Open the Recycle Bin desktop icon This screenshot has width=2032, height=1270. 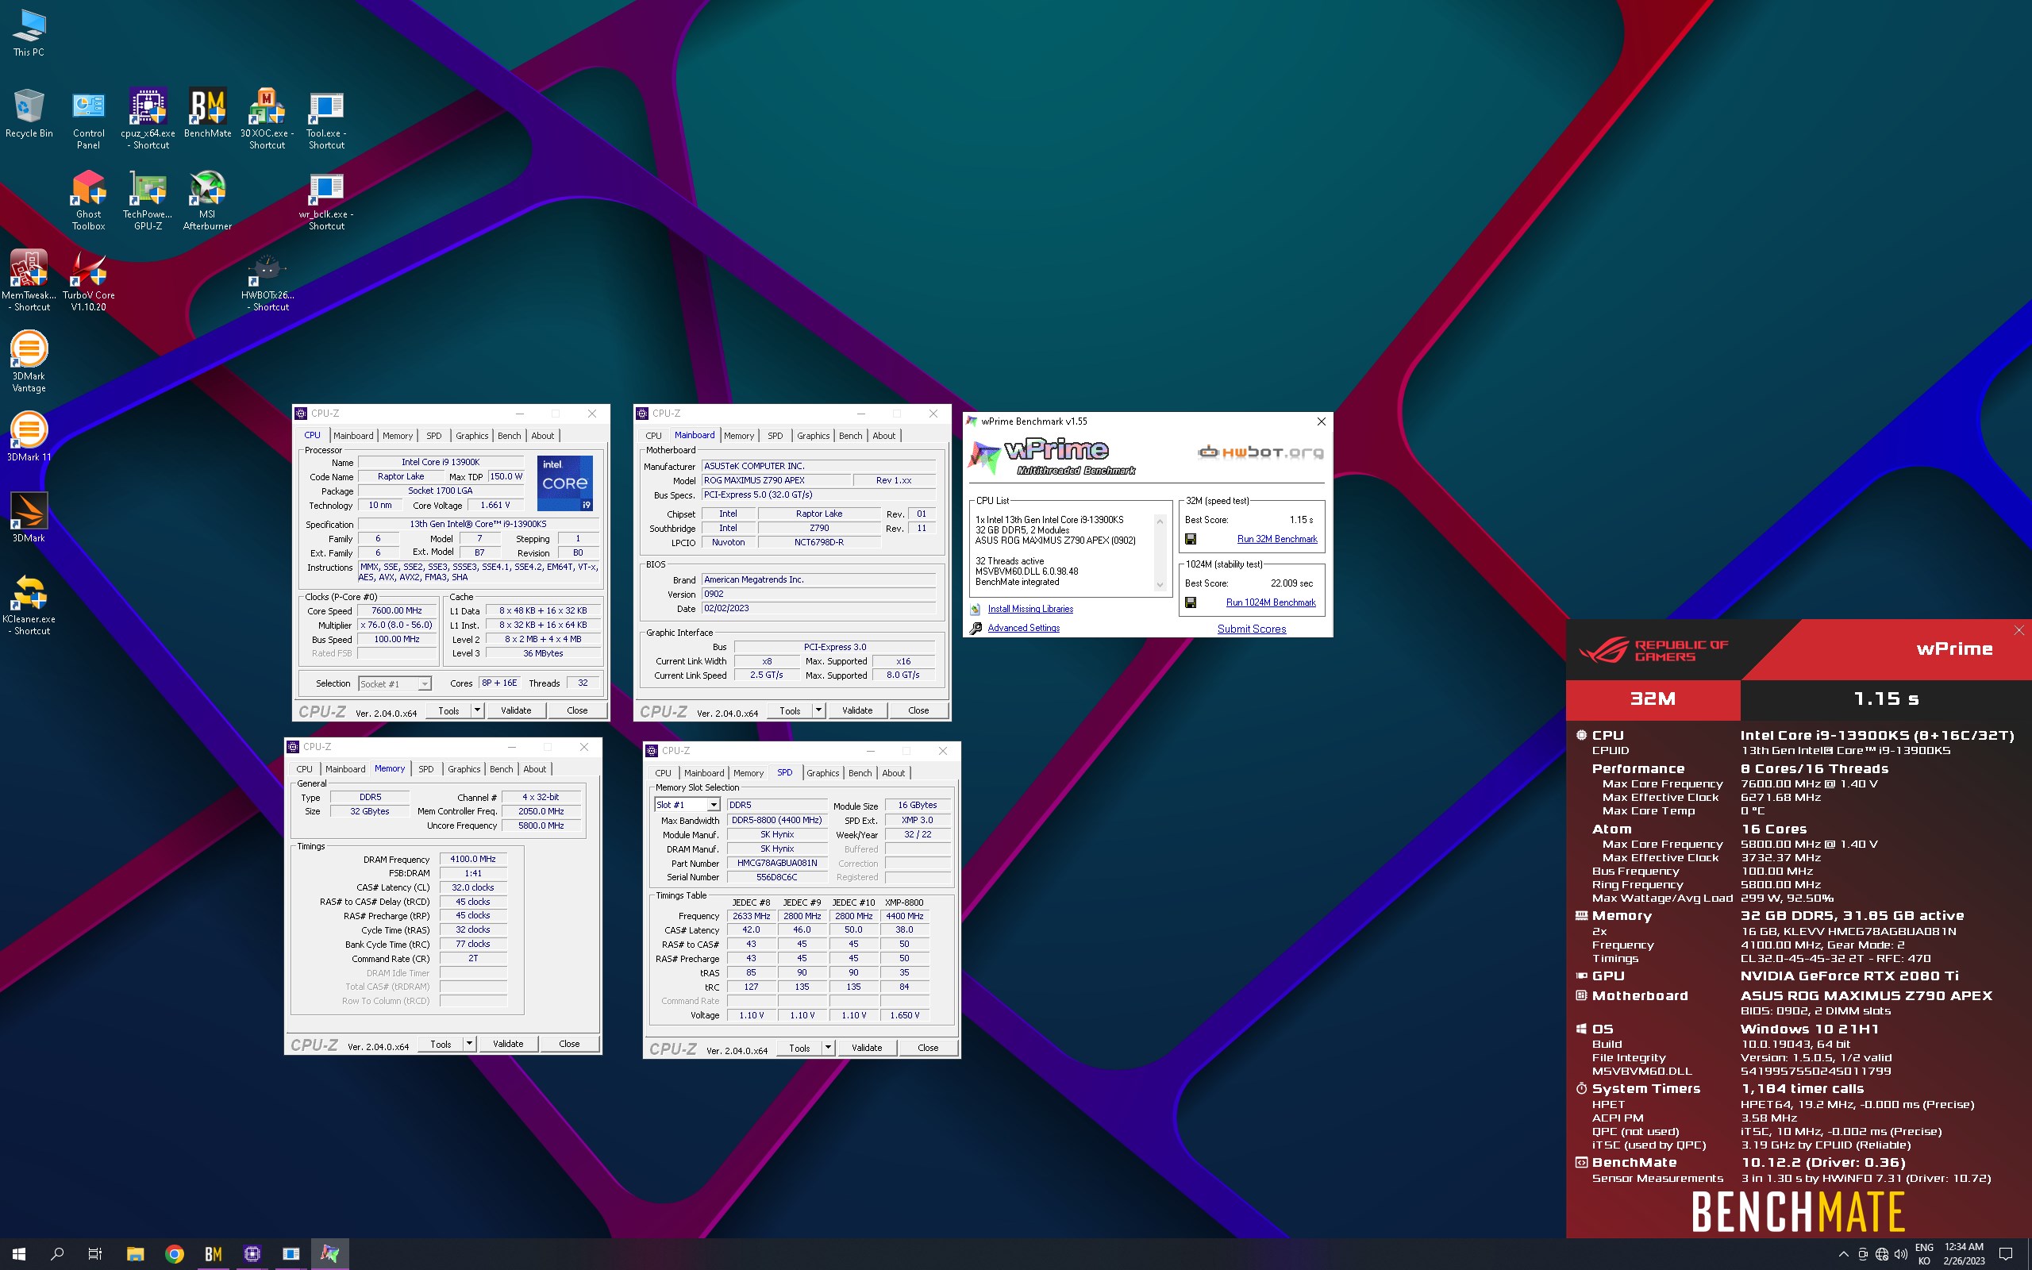click(x=29, y=114)
